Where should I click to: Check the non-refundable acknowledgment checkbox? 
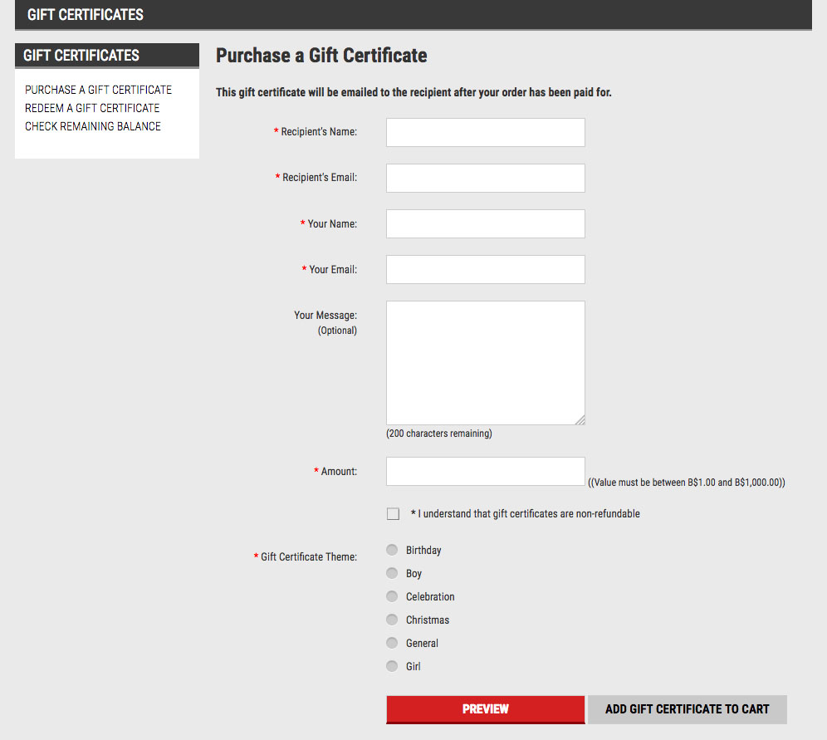(x=393, y=514)
